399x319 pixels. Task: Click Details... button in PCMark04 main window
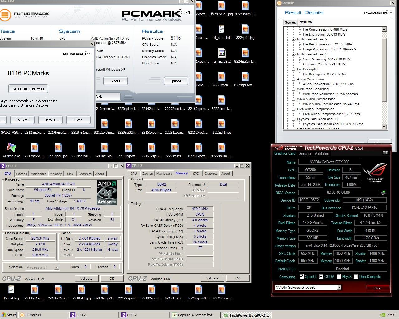click(115, 81)
